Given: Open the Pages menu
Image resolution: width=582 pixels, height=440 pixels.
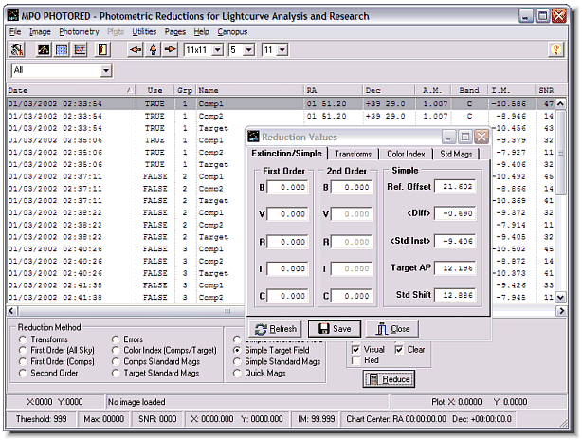Looking at the screenshot, I should point(174,32).
